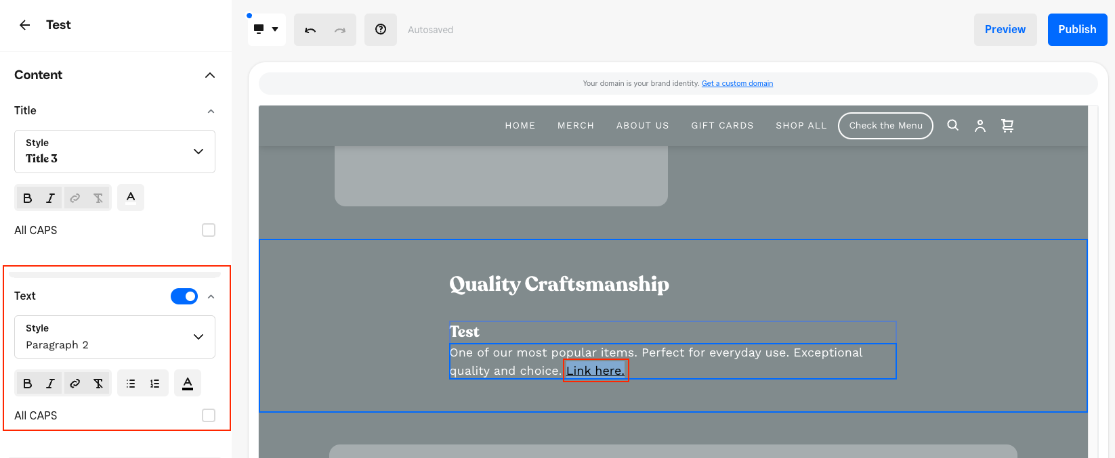
Task: Check All CAPS under Text
Action: tap(209, 415)
